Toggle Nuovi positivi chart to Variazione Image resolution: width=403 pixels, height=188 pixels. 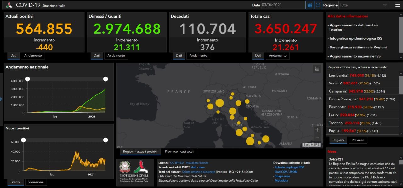[x=36, y=182]
